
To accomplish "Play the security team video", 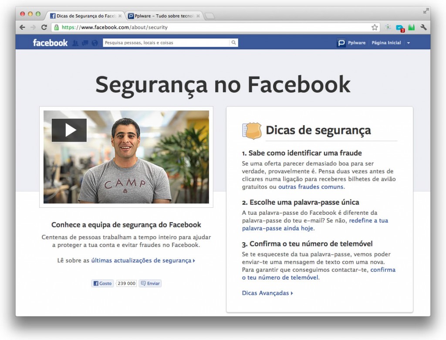I will (69, 130).
